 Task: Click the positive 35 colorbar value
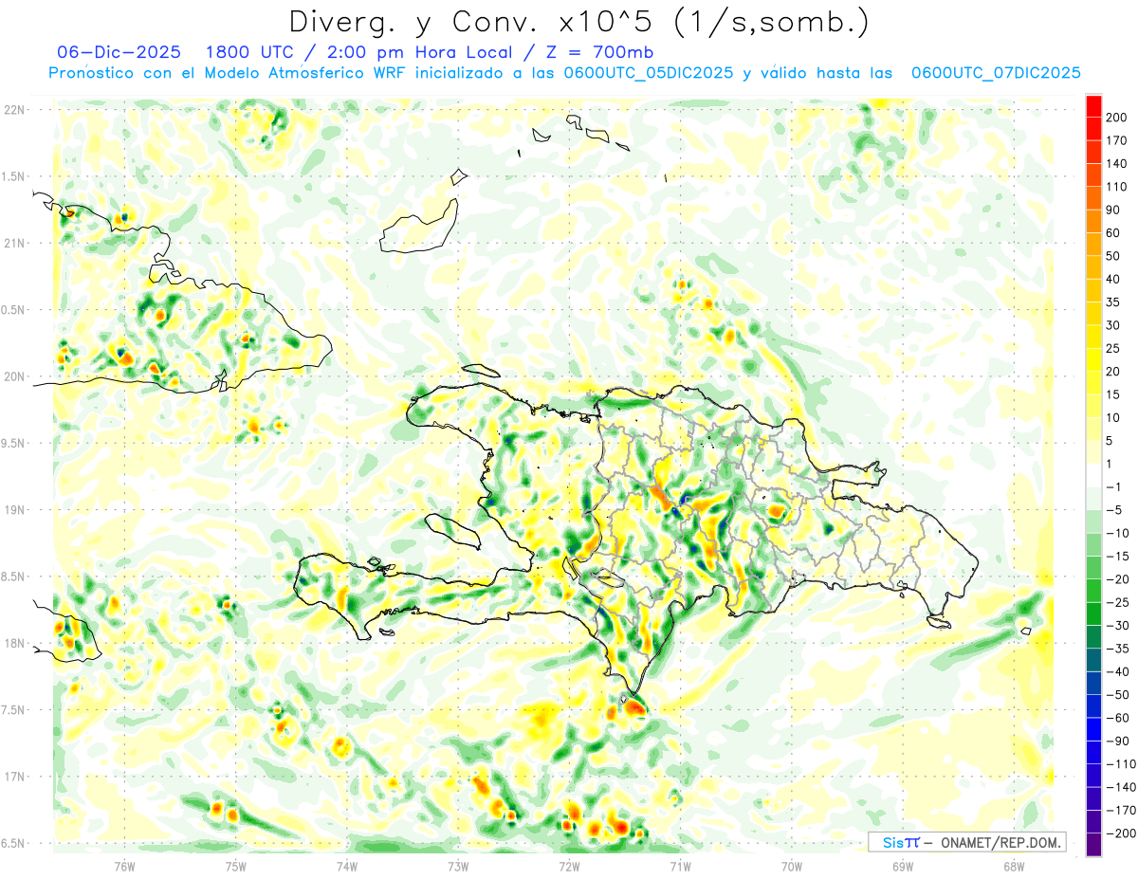coord(1115,302)
